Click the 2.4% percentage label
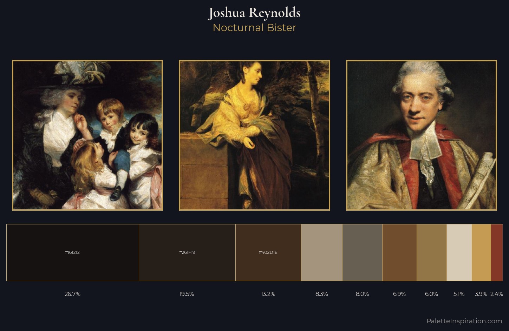509x331 pixels. [x=497, y=294]
